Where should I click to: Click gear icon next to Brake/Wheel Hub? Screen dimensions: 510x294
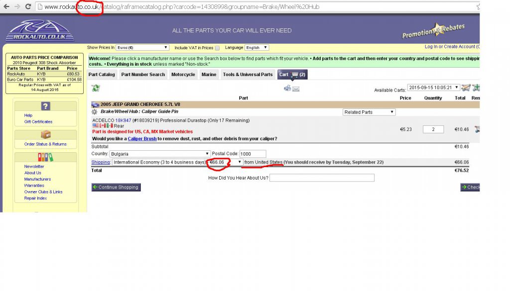tap(94, 112)
